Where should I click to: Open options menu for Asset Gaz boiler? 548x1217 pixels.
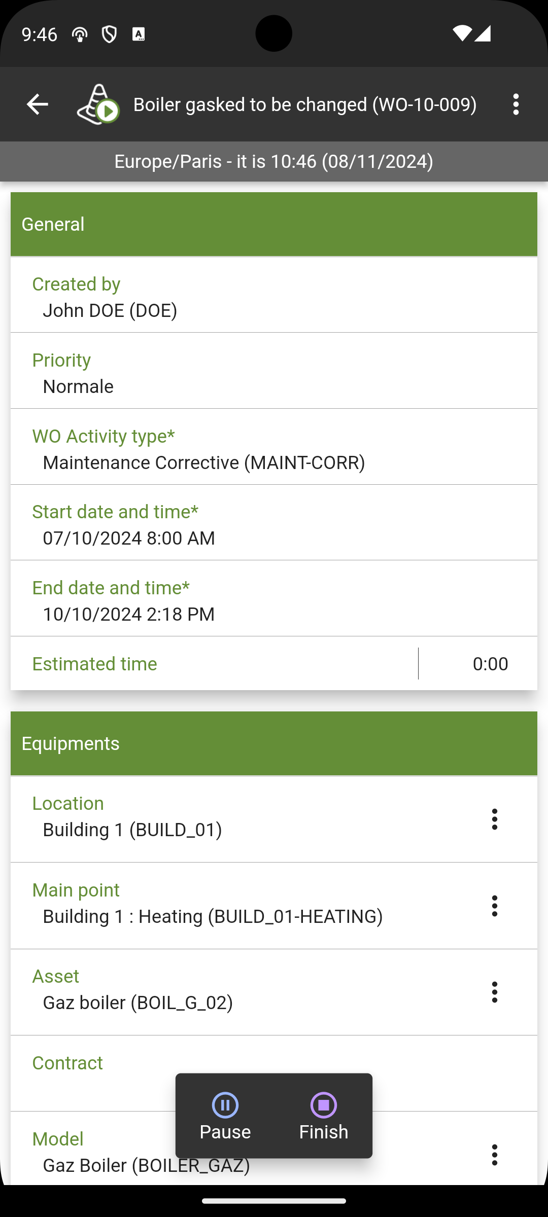tap(494, 992)
